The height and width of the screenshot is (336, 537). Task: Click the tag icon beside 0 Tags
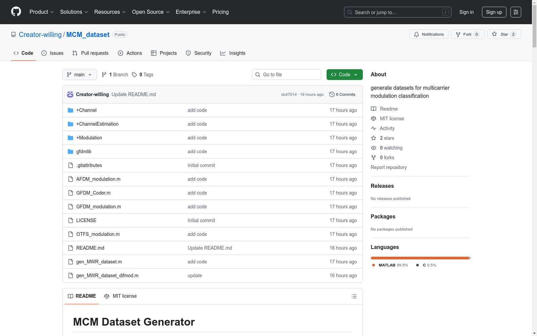pos(134,75)
